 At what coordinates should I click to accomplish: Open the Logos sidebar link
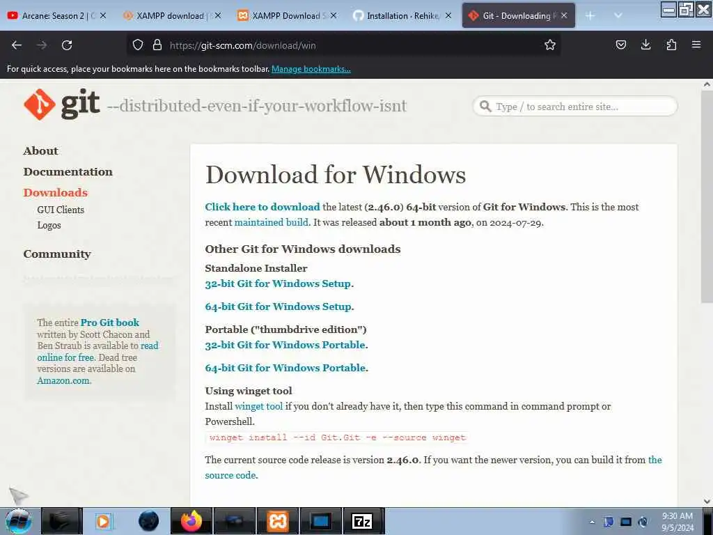pos(49,226)
